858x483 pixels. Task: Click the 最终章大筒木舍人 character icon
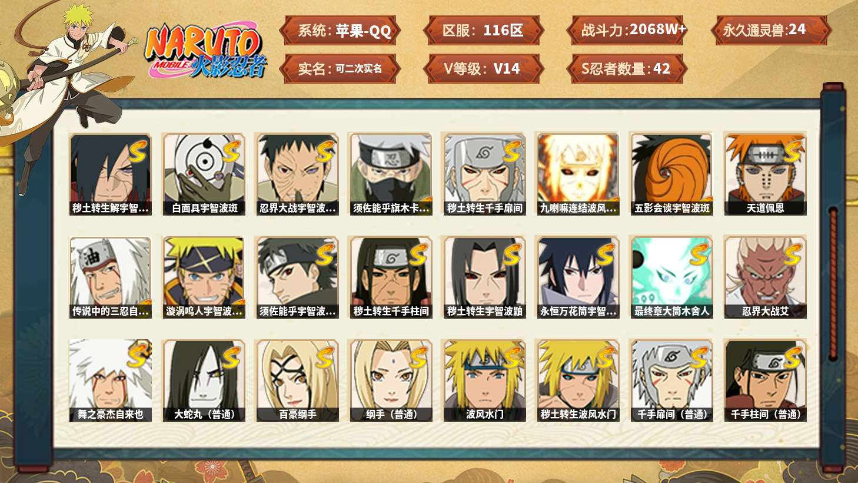671,277
